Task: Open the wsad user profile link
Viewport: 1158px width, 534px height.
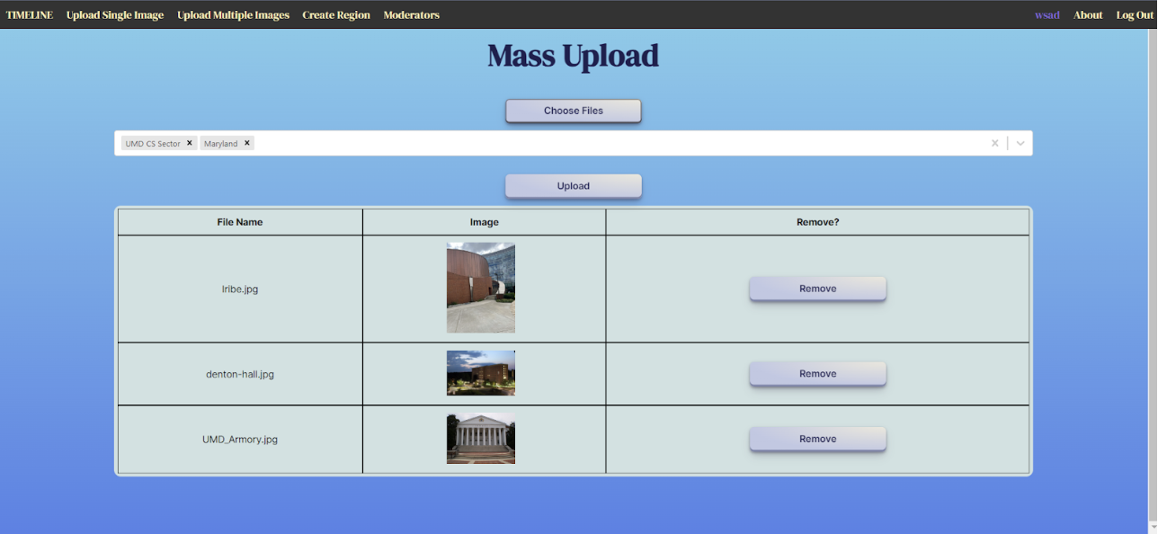Action: (1047, 15)
